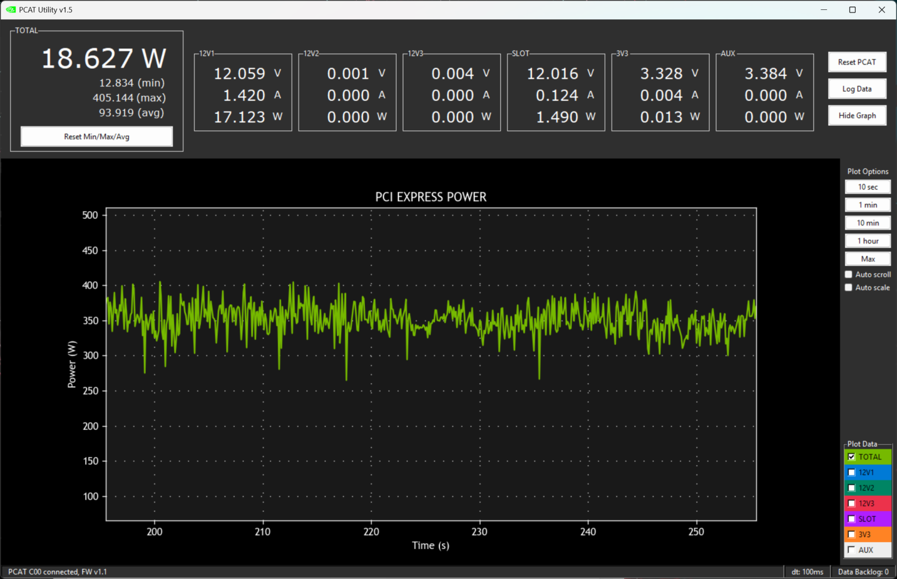897x579 pixels.
Task: Click the PCAT Utility app icon in title bar
Action: tap(10, 10)
